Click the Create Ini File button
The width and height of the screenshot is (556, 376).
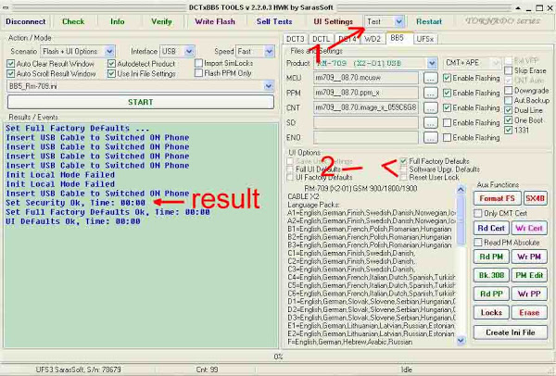tap(511, 332)
